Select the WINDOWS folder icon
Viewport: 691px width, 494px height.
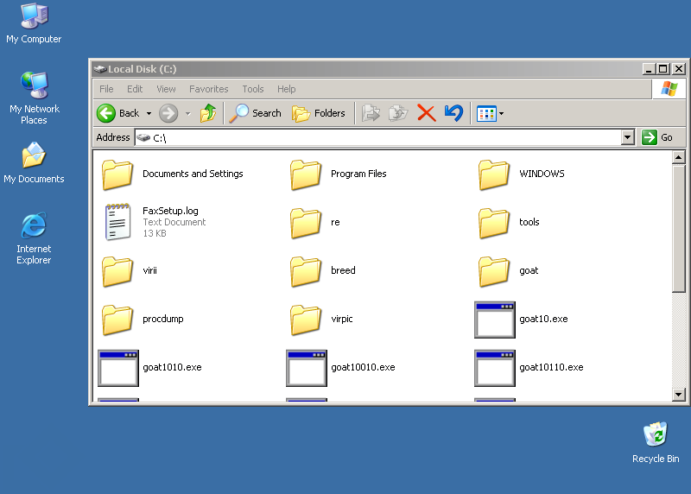click(494, 174)
